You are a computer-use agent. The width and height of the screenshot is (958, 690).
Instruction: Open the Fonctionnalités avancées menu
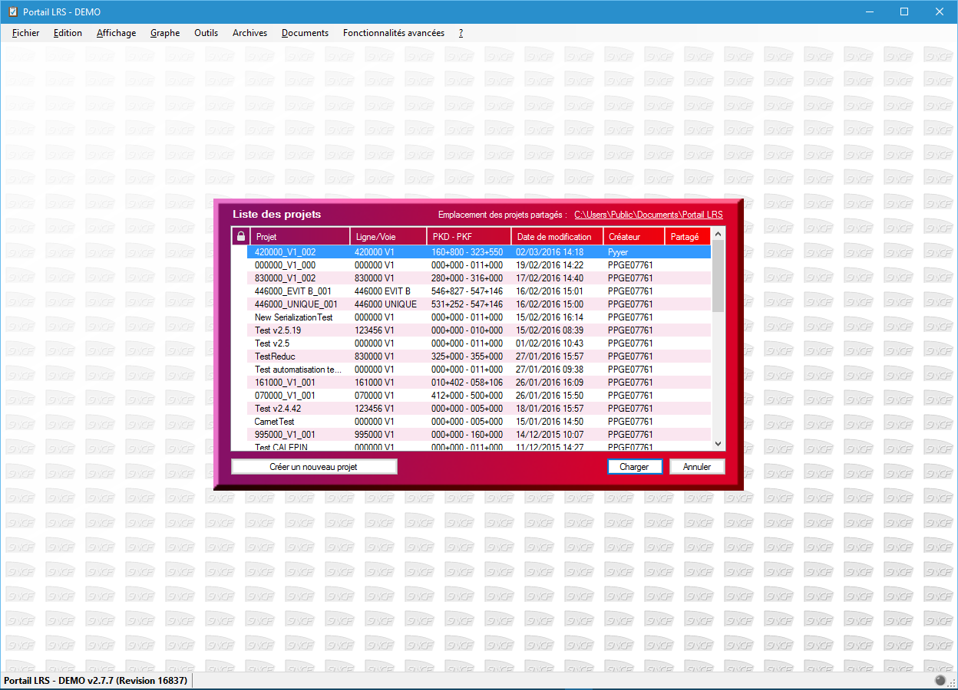pyautogui.click(x=393, y=33)
